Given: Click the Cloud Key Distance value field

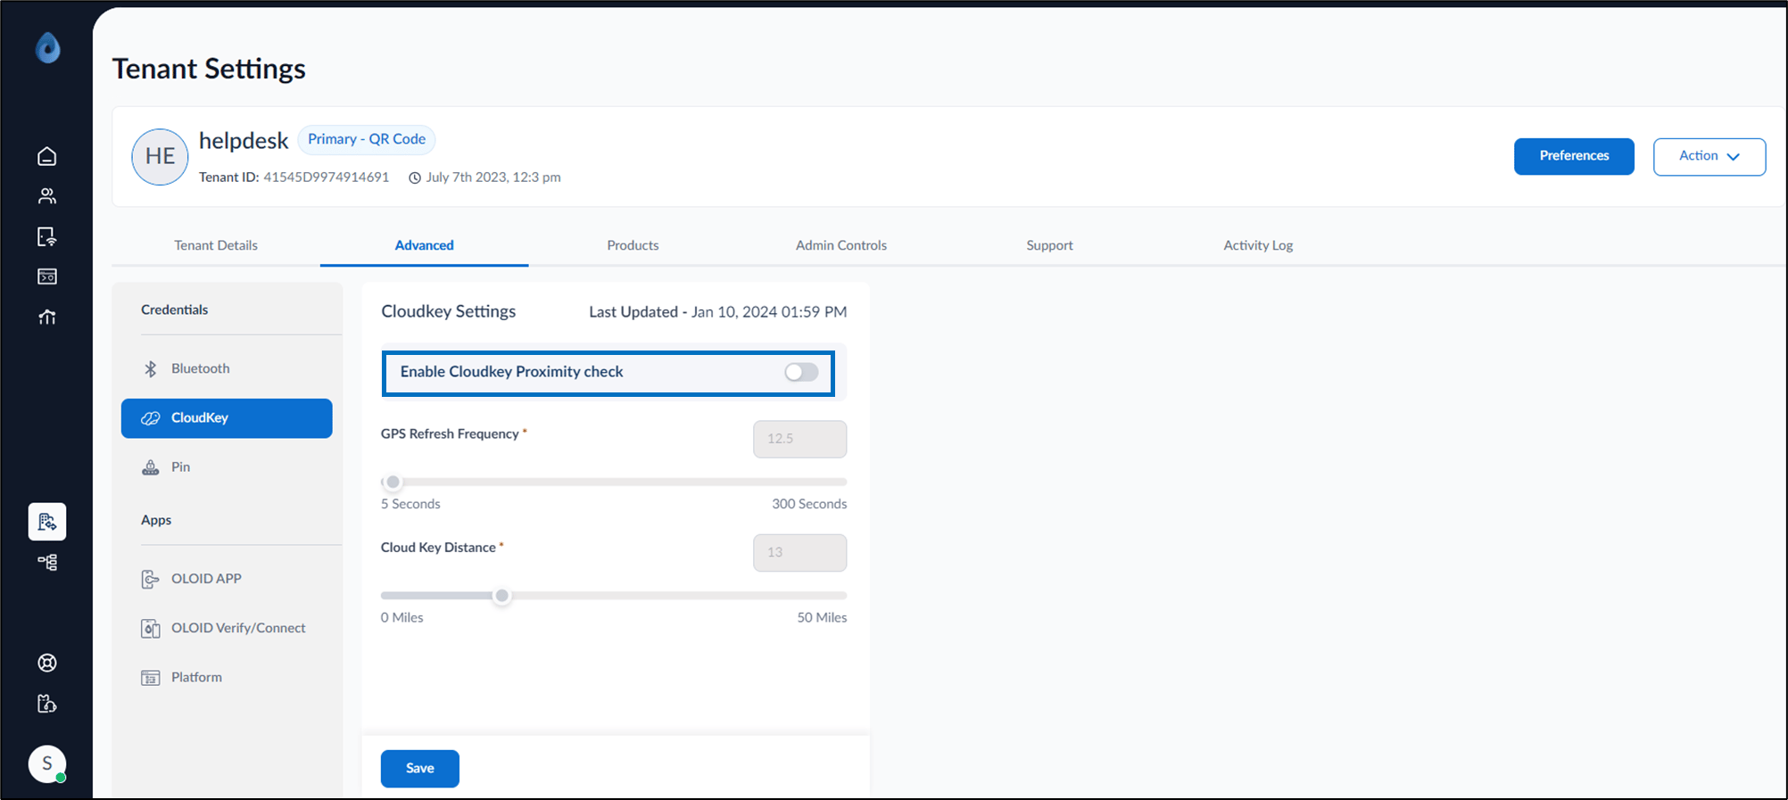Looking at the screenshot, I should click(800, 553).
